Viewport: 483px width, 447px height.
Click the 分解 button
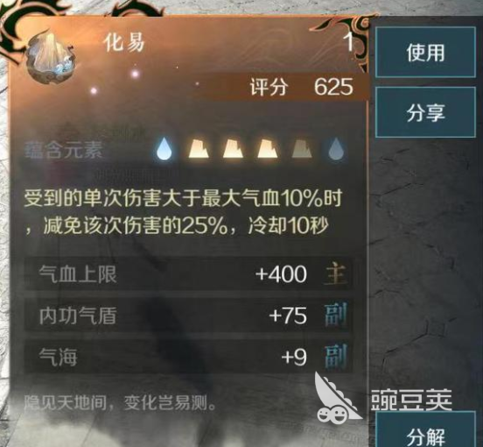click(425, 433)
